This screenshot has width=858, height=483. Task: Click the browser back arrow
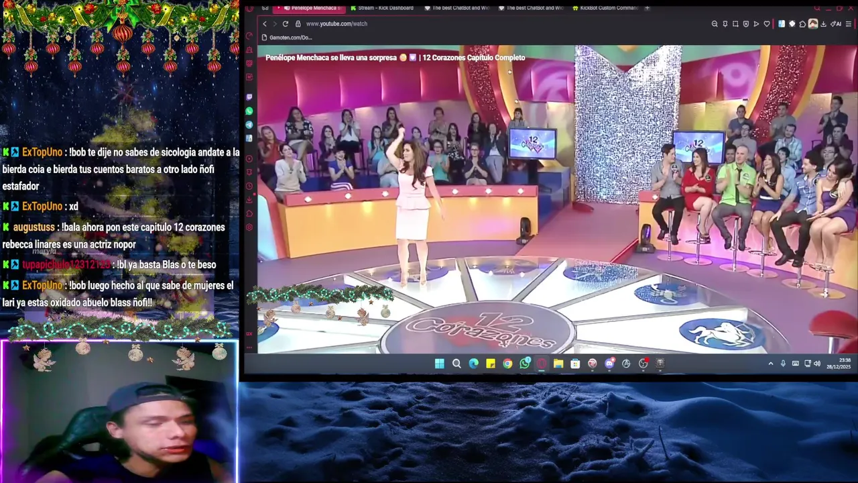click(265, 23)
